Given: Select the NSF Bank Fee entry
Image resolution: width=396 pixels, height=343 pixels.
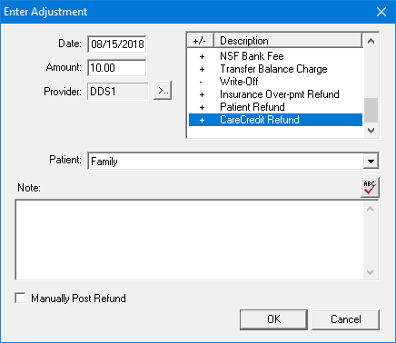Looking at the screenshot, I should 275,56.
